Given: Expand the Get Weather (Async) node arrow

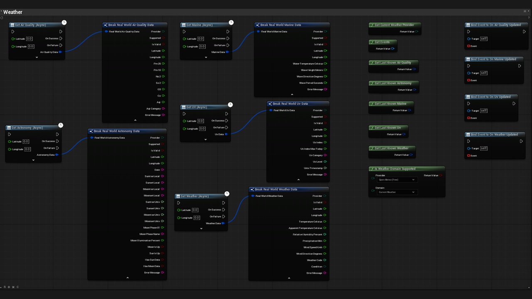Looking at the screenshot, I should pyautogui.click(x=201, y=228).
